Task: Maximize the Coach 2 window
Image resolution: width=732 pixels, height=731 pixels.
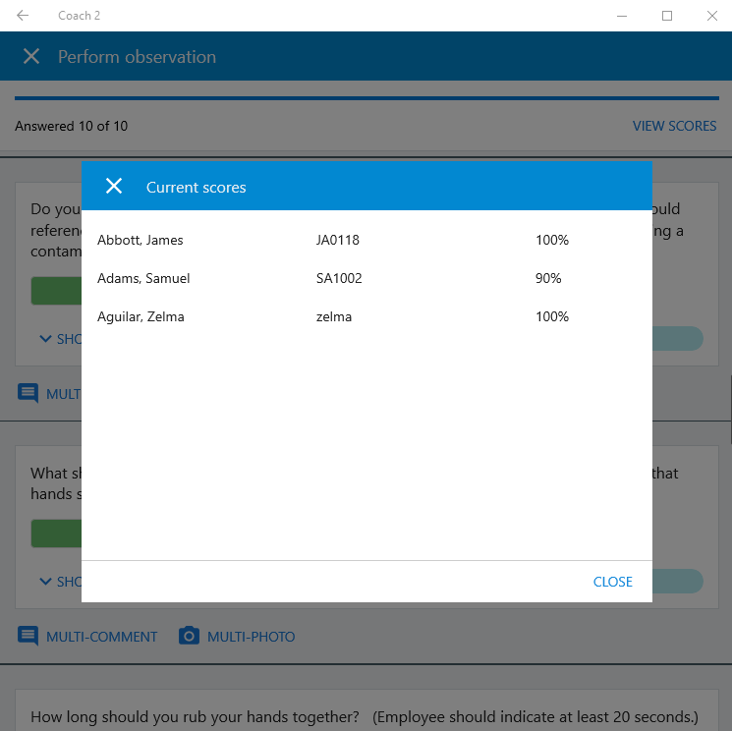Action: [x=667, y=16]
